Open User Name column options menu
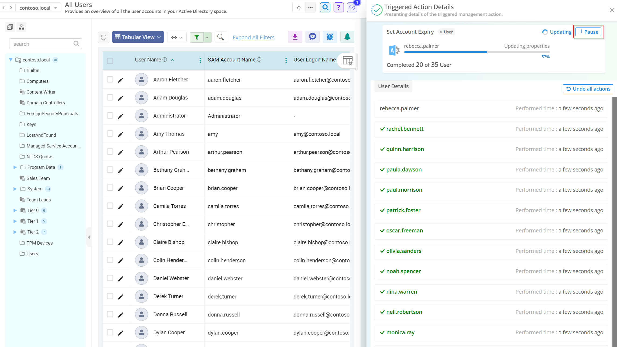617x347 pixels. (200, 60)
